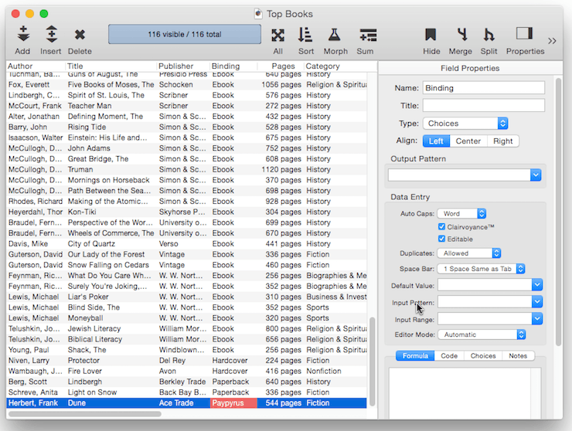Click the Title column header
572x431 pixels.
click(111, 66)
